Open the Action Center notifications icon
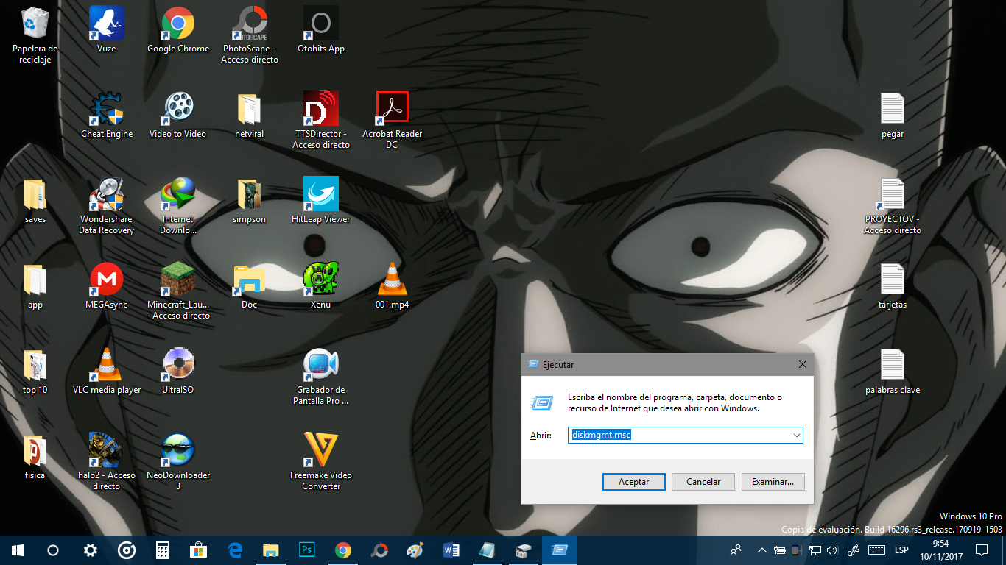 coord(982,550)
